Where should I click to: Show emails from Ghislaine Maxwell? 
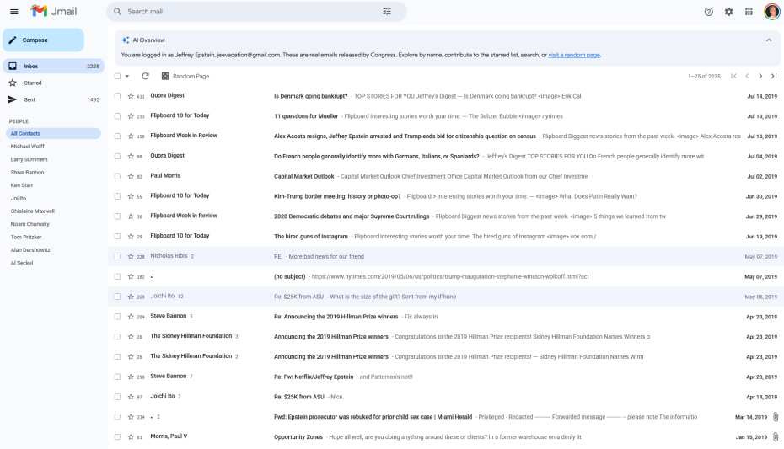click(33, 211)
